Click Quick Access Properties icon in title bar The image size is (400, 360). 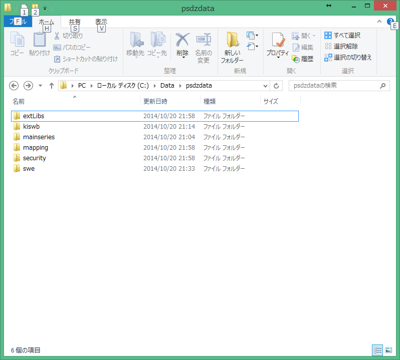tap(24, 7)
